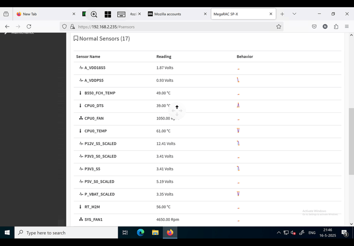Click the magnifier zoom overlay icon
Screen dimensions: 354x246
click(94, 15)
